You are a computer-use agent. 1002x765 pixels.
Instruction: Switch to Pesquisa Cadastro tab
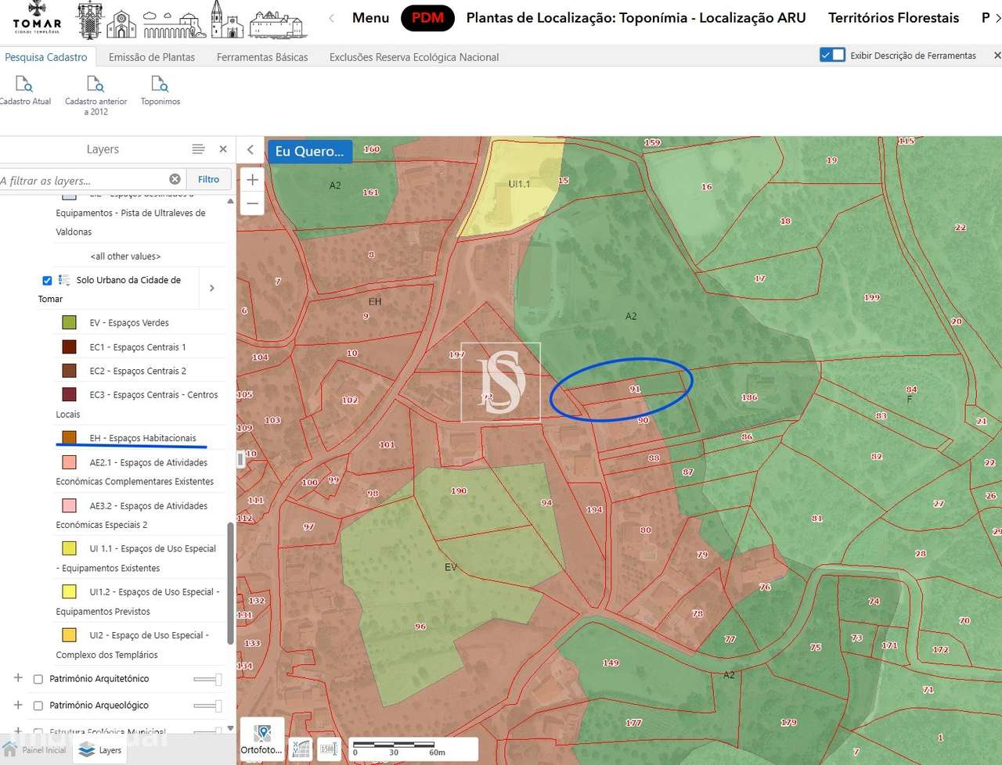click(45, 57)
